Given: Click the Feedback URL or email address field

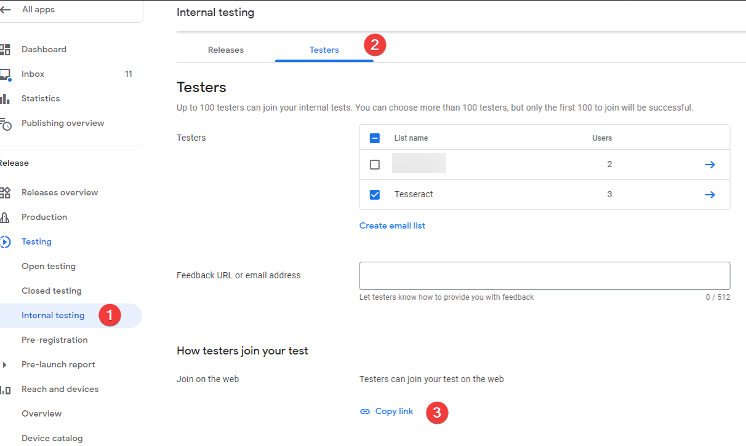Looking at the screenshot, I should click(x=544, y=275).
